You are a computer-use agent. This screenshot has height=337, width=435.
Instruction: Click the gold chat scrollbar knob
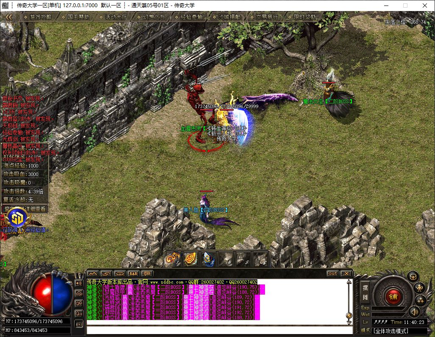click(x=349, y=316)
